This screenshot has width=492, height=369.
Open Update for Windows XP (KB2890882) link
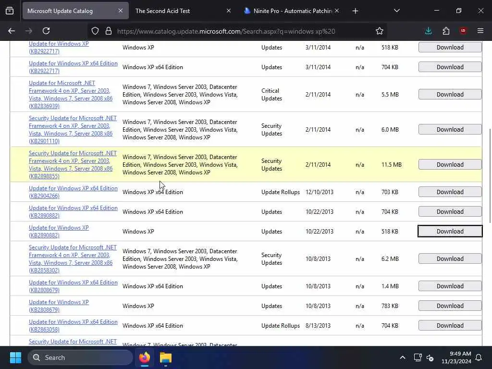59,232
